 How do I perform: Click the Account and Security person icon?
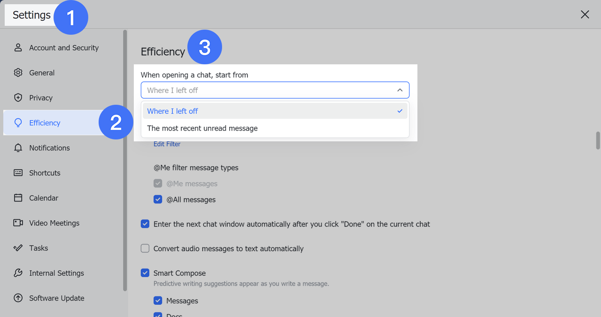(18, 47)
